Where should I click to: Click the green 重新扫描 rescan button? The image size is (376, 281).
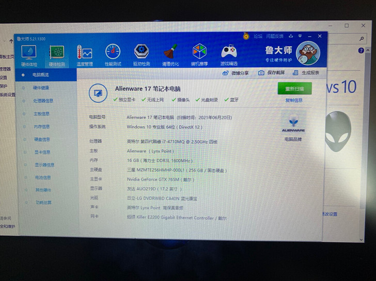pos(295,89)
